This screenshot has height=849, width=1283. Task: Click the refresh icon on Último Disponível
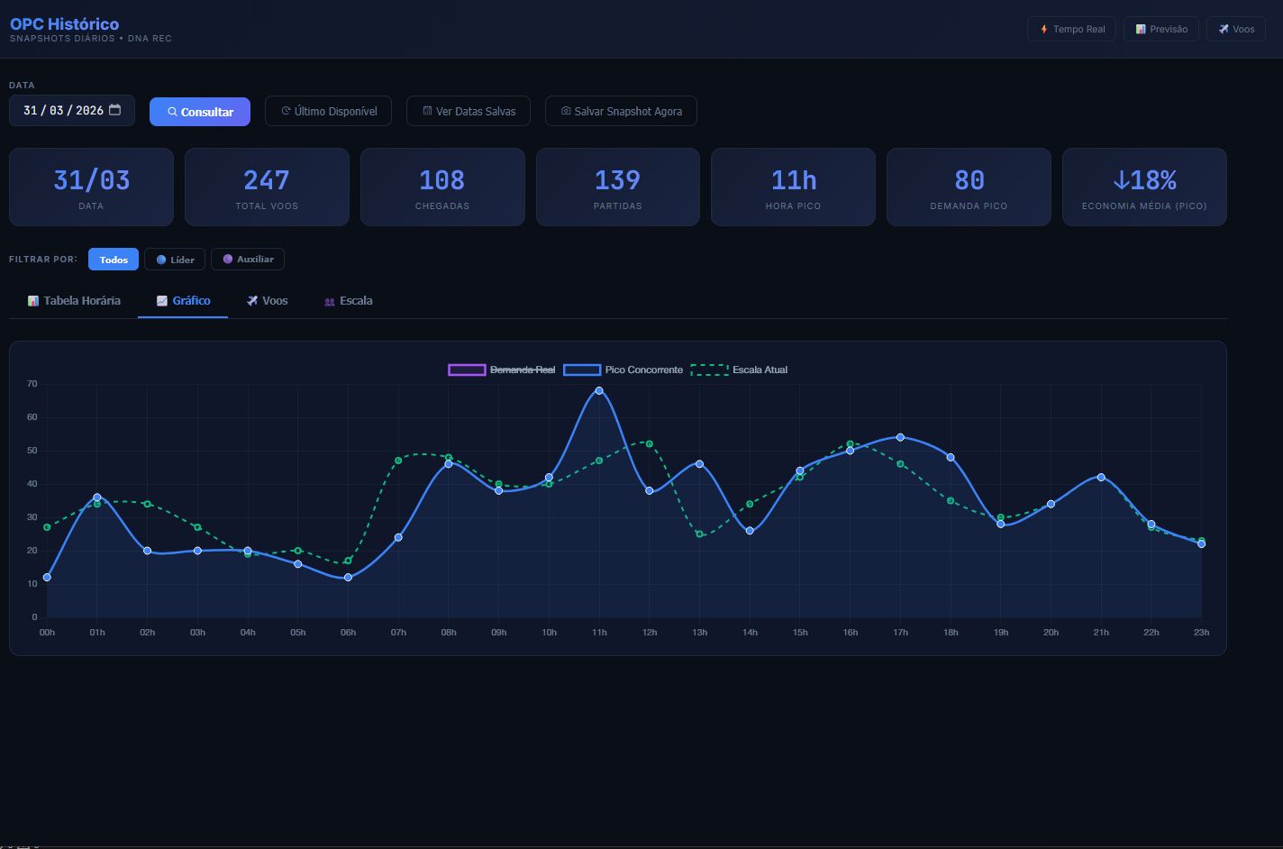[x=286, y=111]
